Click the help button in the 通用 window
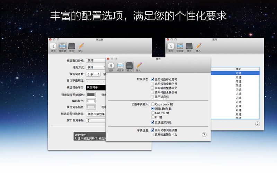Image resolution: width=277 pixels, height=173 pixels. pos(258,124)
